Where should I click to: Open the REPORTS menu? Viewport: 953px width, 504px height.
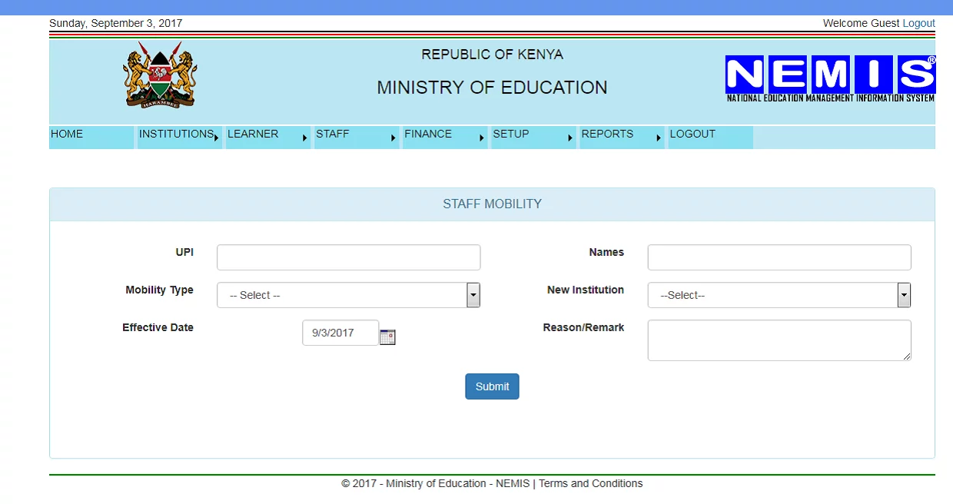pyautogui.click(x=607, y=134)
